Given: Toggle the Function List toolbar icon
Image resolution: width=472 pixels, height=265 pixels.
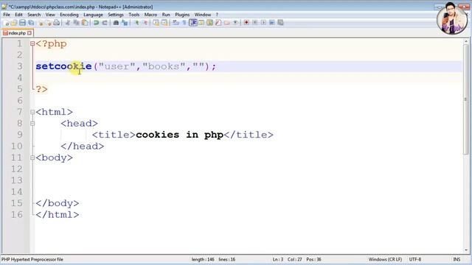Looking at the screenshot, I should (x=218, y=23).
